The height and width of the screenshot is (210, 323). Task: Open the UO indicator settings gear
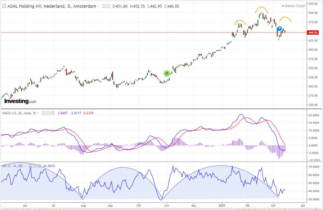tap(36, 166)
